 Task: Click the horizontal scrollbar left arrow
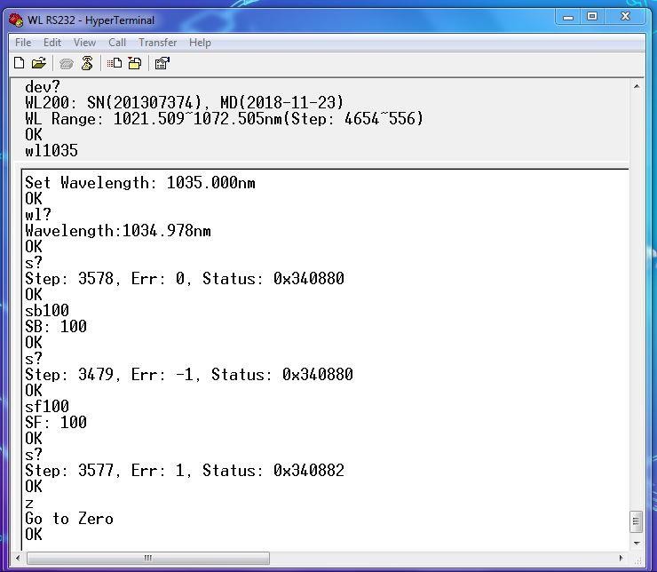coord(32,558)
